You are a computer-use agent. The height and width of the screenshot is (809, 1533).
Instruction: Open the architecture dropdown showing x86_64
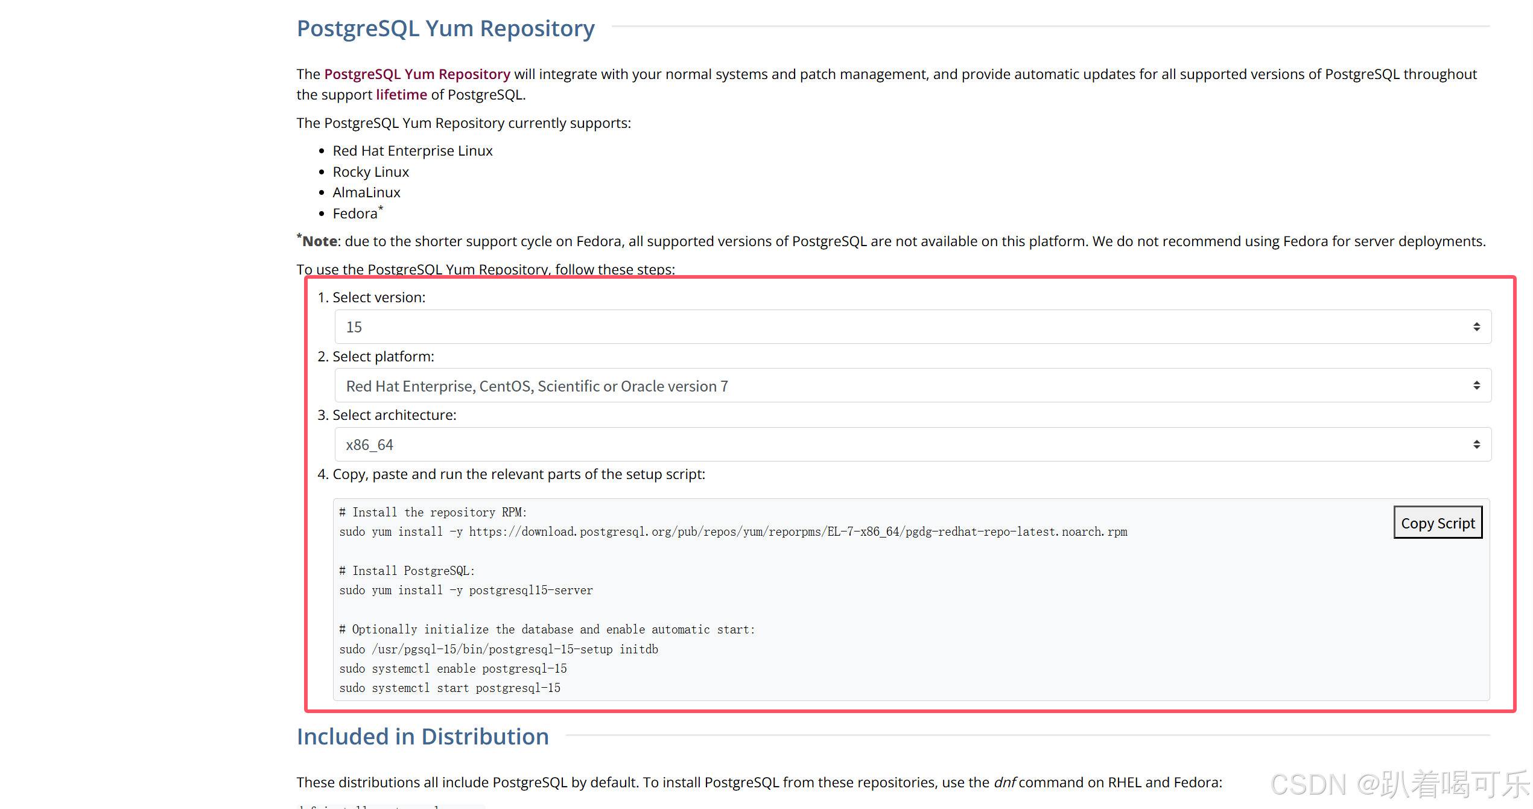click(913, 445)
